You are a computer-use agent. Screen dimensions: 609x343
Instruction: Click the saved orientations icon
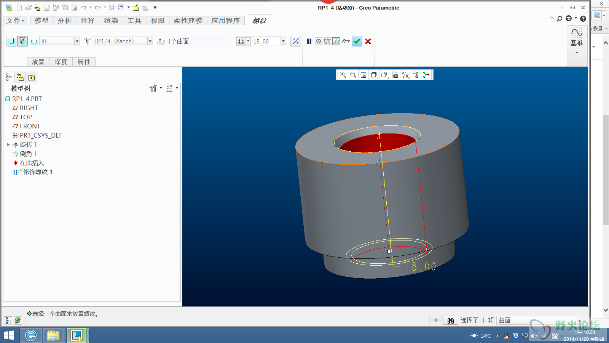click(x=384, y=75)
